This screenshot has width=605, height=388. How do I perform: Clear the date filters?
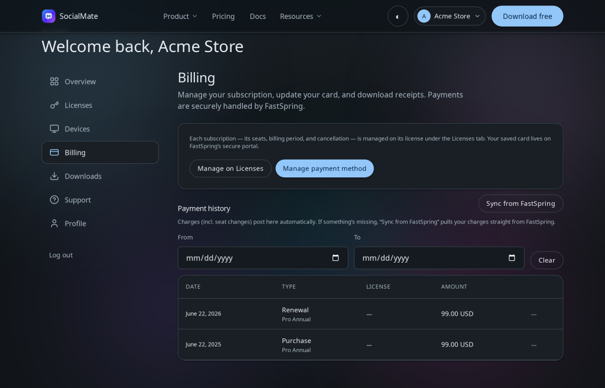pyautogui.click(x=547, y=260)
